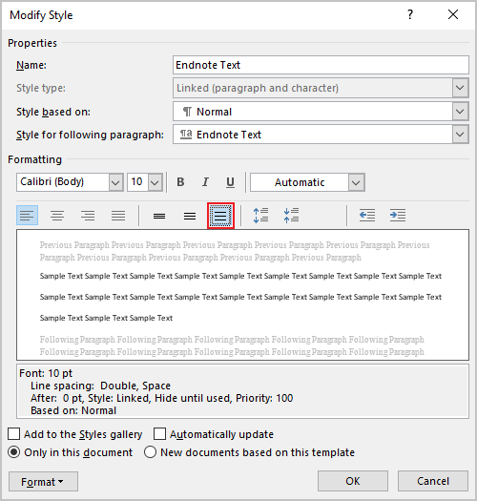The image size is (477, 501).
Task: Select Only in this document option
Action: tap(14, 452)
